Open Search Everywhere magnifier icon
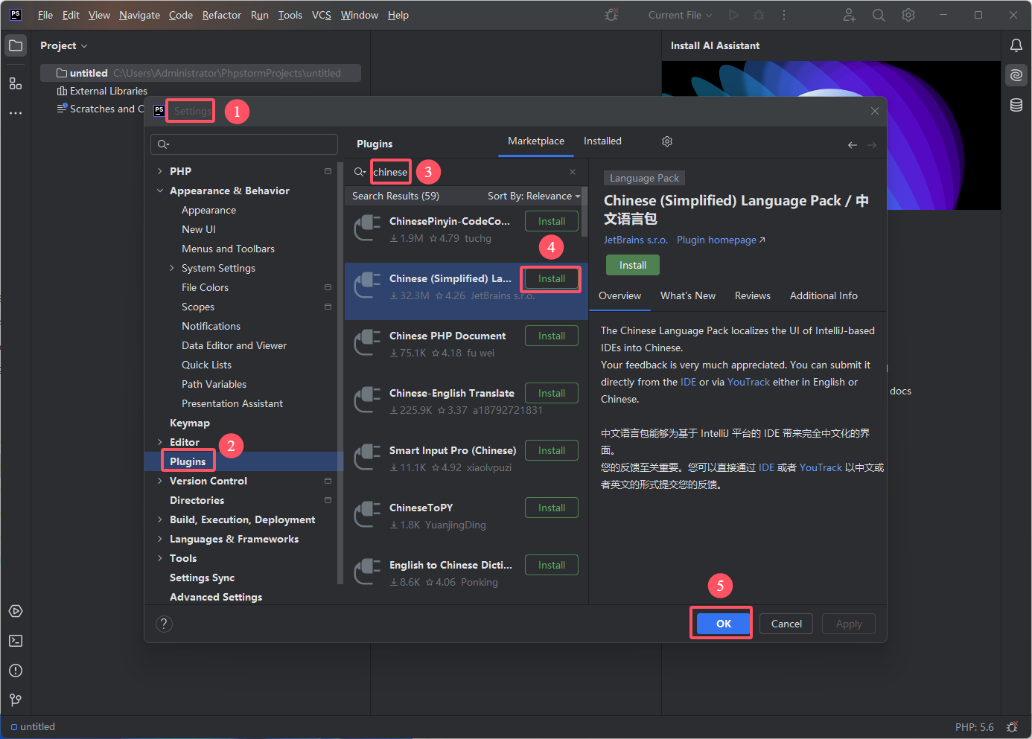Screen dimensions: 1032x739 point(879,15)
